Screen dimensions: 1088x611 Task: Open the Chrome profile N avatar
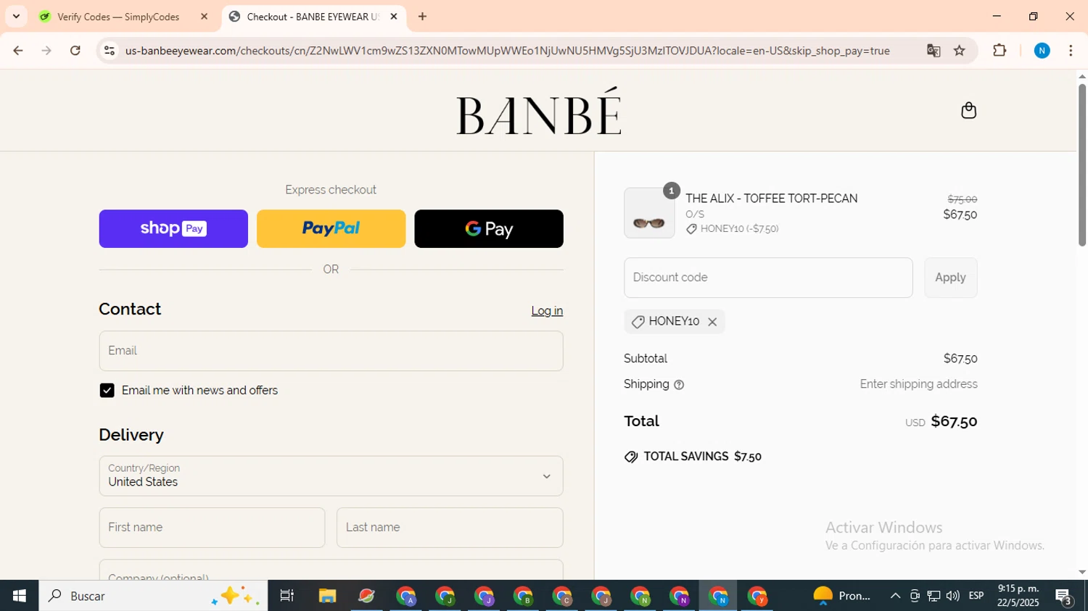click(x=1042, y=51)
